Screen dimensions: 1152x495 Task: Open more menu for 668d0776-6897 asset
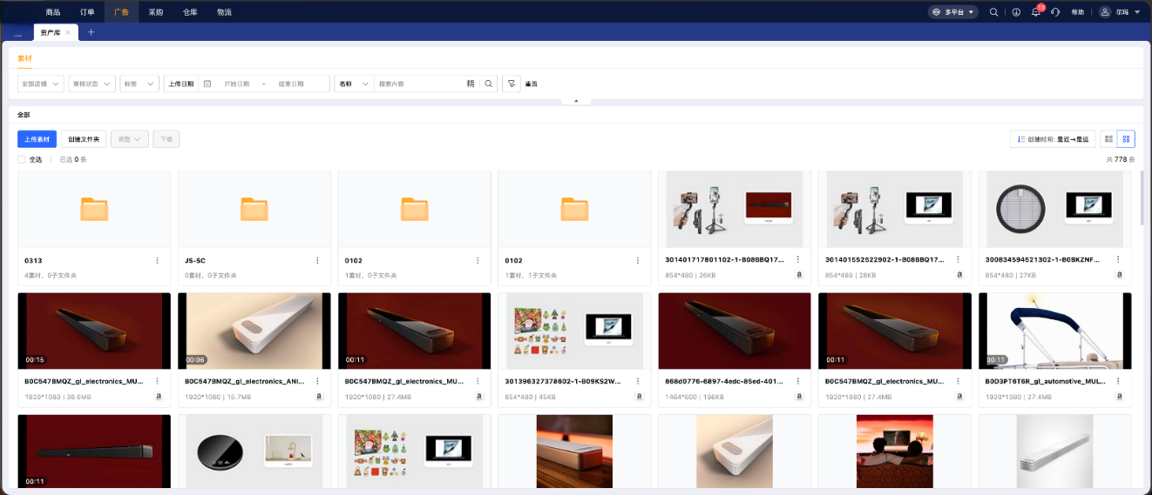point(798,381)
